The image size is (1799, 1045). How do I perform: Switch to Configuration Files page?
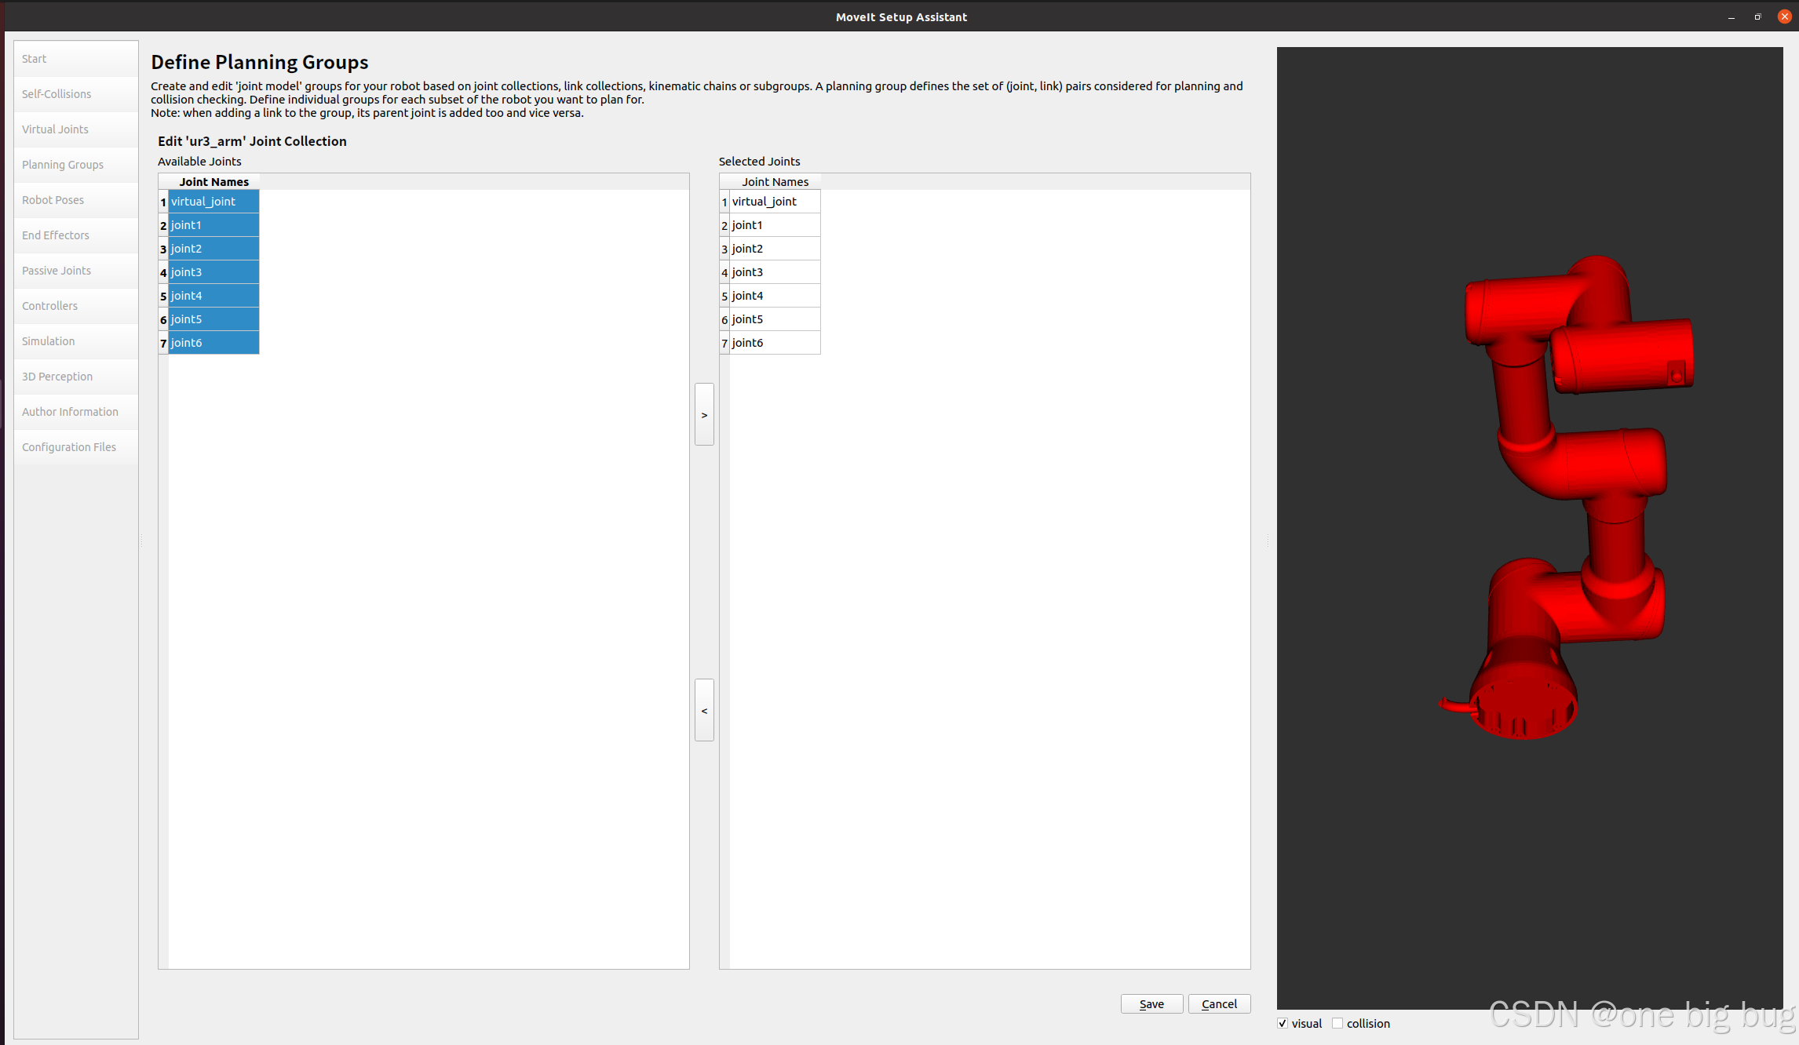[69, 447]
